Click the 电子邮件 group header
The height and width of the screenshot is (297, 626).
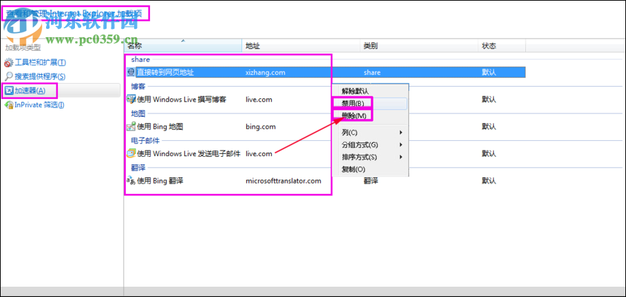coord(145,140)
